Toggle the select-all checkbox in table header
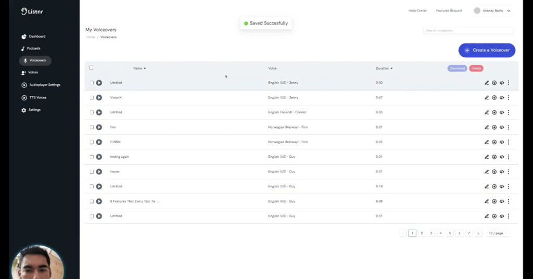This screenshot has width=533, height=279. tap(91, 68)
